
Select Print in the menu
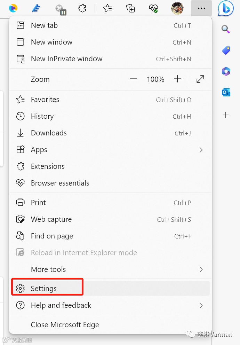110,202
